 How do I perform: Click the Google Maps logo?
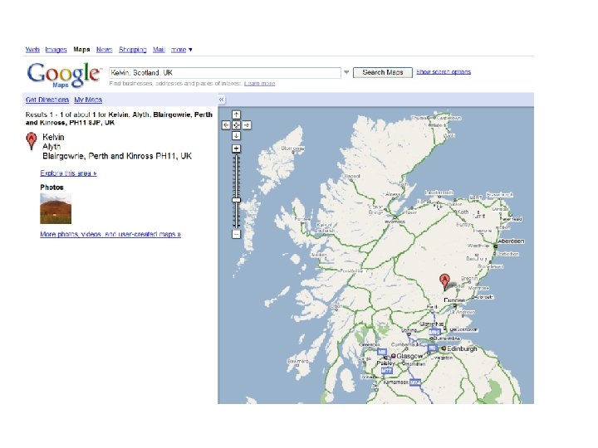pos(64,75)
